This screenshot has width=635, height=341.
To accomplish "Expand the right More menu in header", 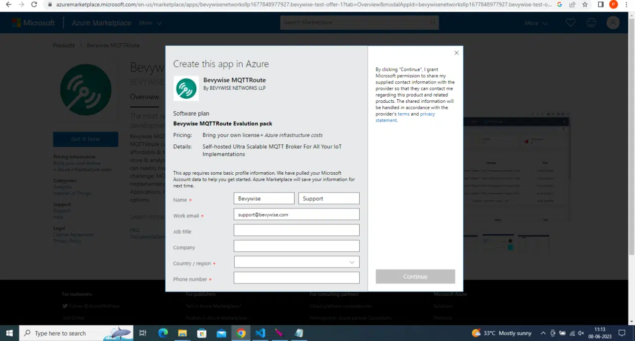I will (536, 23).
